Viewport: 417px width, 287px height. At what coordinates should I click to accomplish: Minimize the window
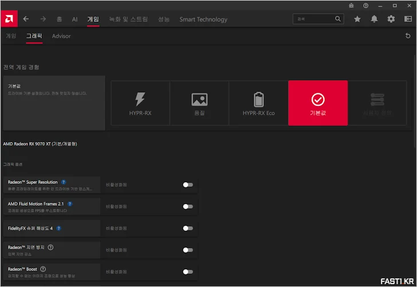tap(380, 6)
